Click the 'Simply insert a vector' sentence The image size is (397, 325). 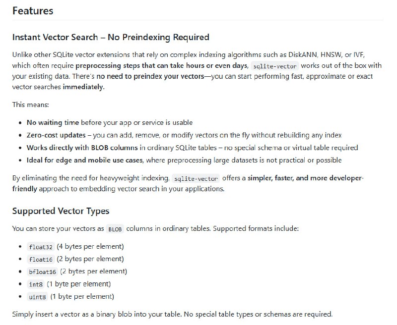click(172, 314)
